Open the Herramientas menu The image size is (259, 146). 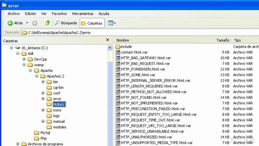(83, 14)
